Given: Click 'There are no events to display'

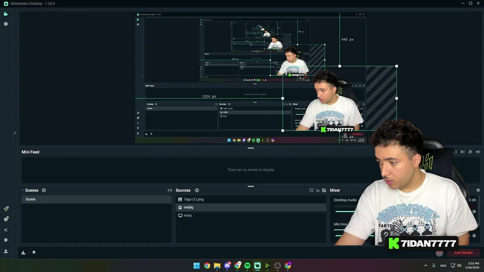Looking at the screenshot, I should point(251,170).
